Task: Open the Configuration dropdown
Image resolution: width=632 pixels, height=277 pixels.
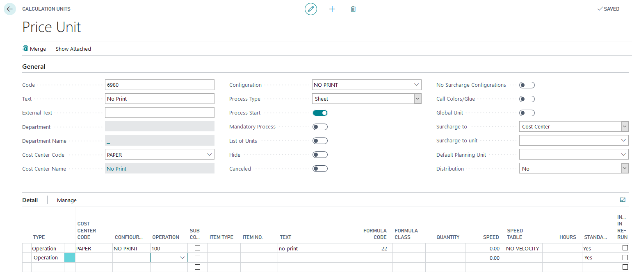Action: (417, 85)
